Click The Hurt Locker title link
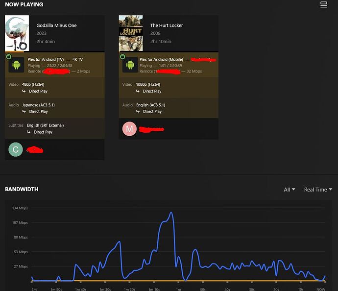The width and height of the screenshot is (338, 291). click(x=167, y=25)
